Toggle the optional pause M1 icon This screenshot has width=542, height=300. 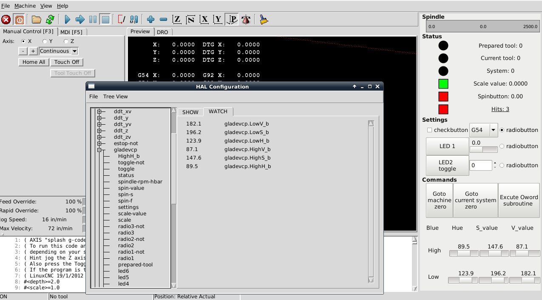(133, 20)
